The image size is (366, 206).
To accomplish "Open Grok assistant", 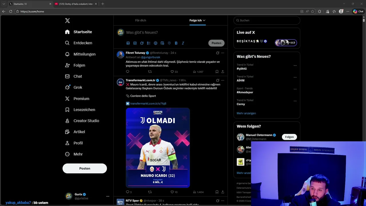I will tap(73, 88).
